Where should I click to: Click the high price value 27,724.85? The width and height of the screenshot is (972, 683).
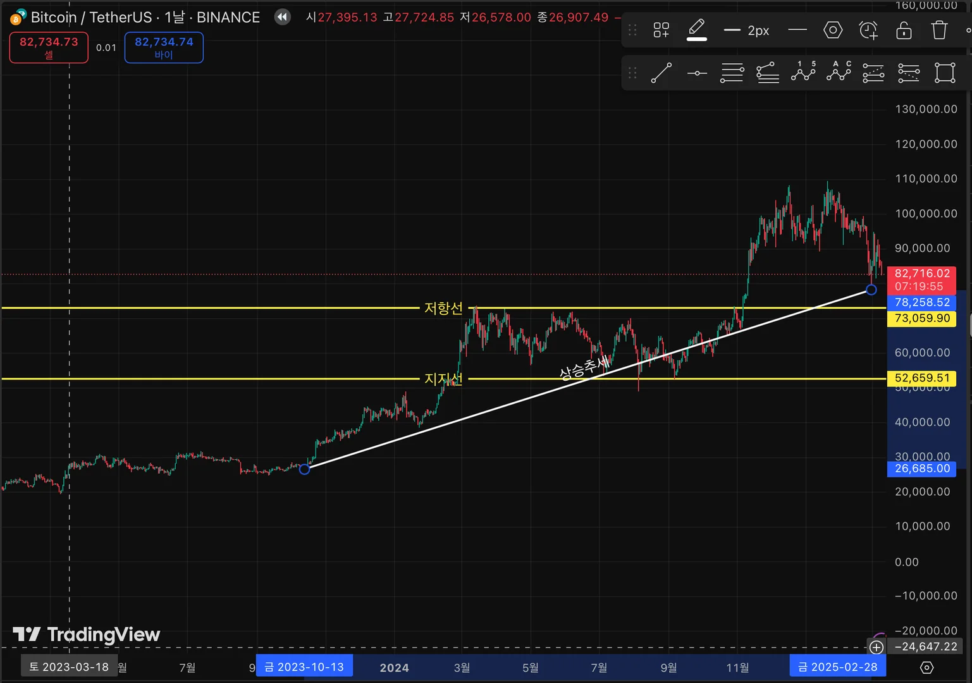click(x=424, y=17)
